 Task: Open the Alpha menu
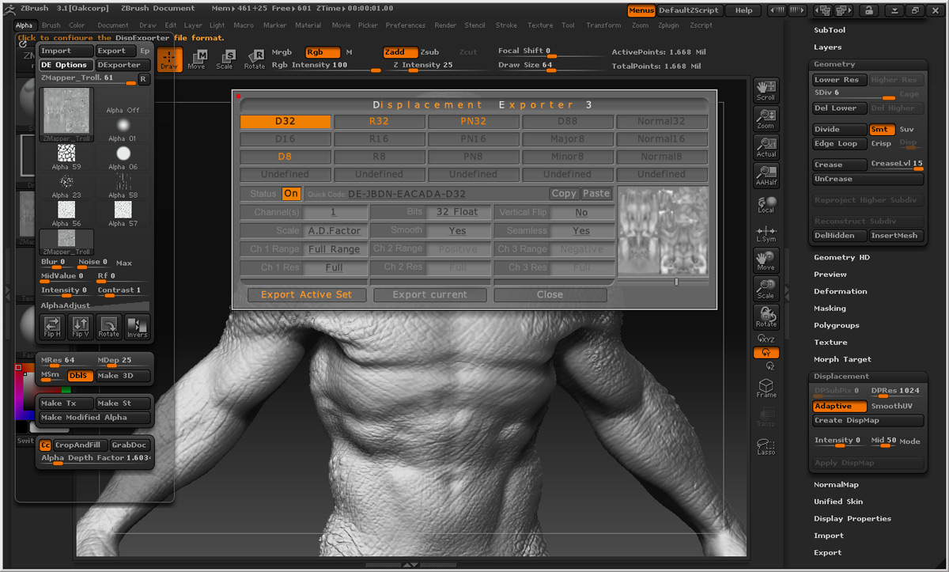(25, 25)
